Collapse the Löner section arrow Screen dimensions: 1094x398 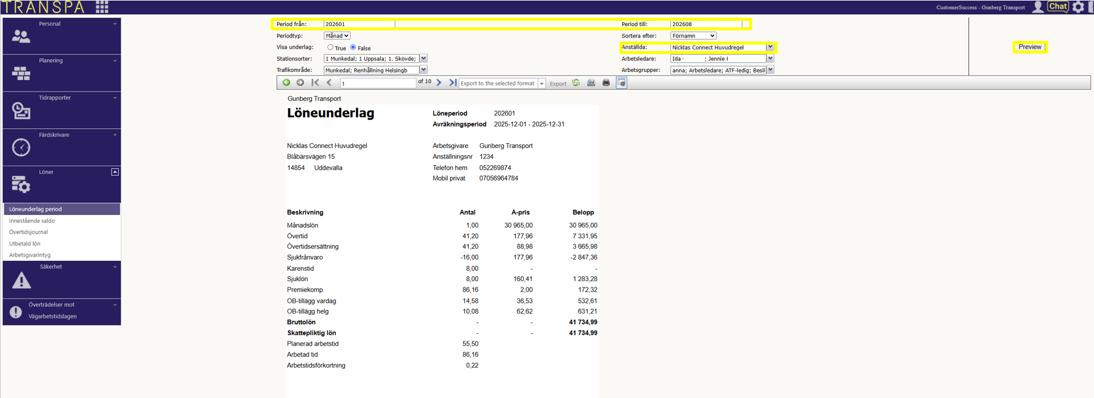[x=115, y=172]
